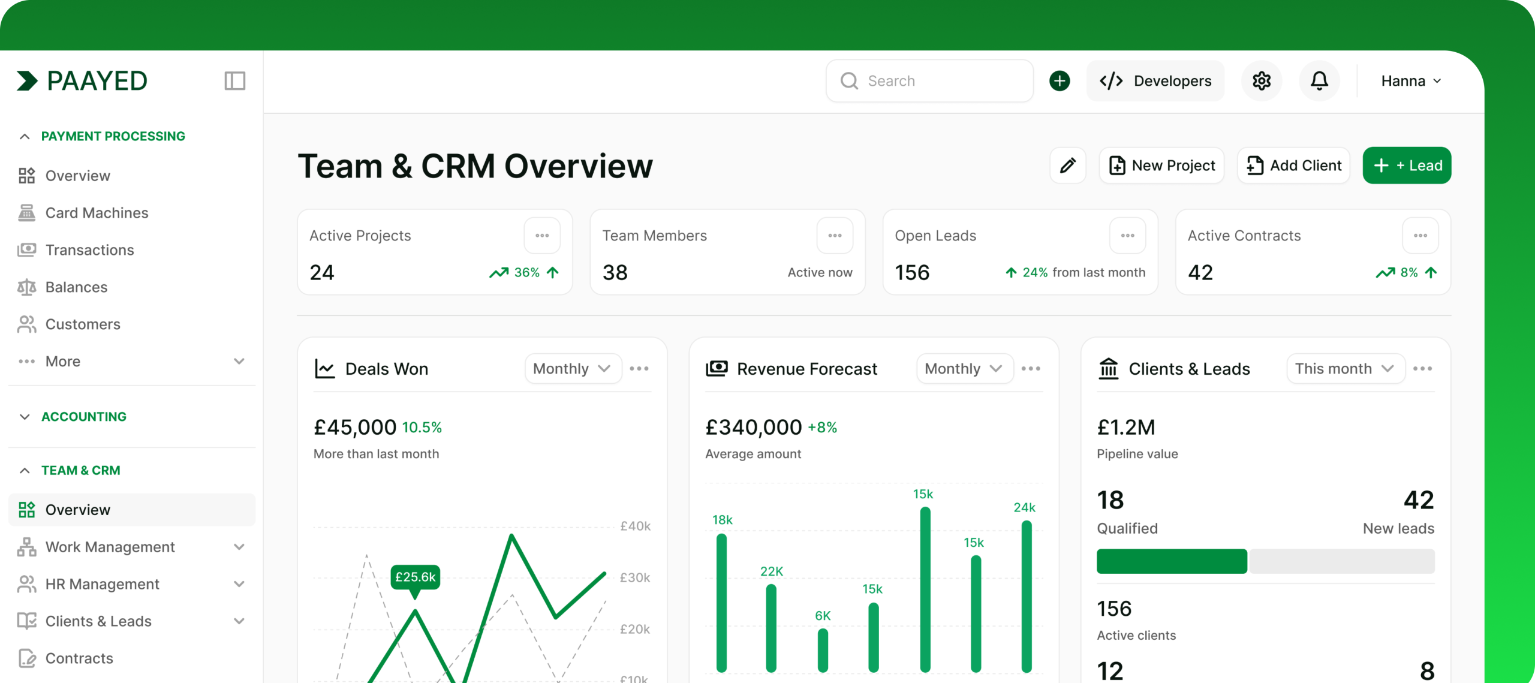Screen dimensions: 1535x683
Task: Expand Work Management submenu chevron
Action: coord(239,547)
